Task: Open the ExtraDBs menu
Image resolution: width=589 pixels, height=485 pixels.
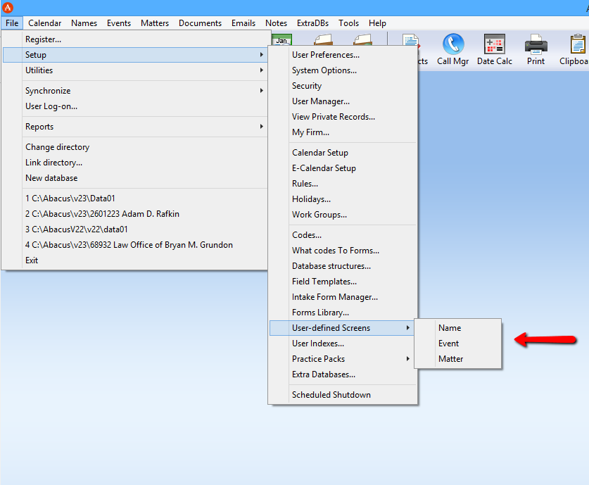Action: pos(311,23)
